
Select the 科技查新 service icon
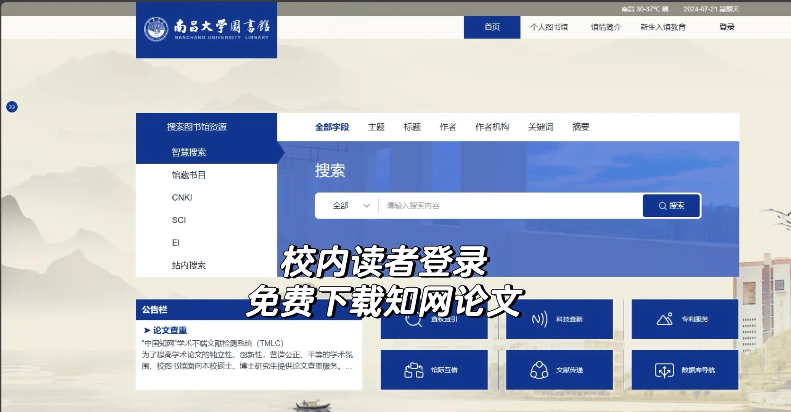click(x=559, y=319)
